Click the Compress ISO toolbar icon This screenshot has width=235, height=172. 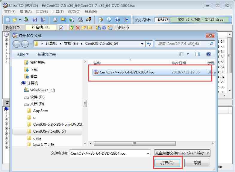(63, 20)
